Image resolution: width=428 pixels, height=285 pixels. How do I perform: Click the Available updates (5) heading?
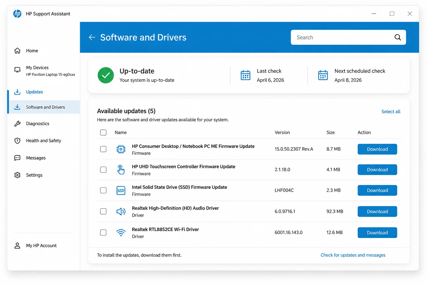126,111
